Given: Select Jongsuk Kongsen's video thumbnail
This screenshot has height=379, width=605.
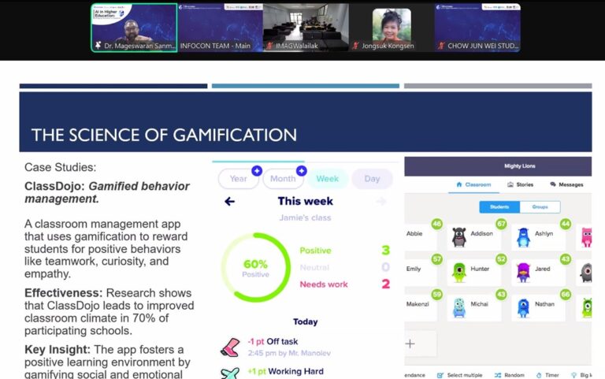Looking at the screenshot, I should tap(392, 28).
